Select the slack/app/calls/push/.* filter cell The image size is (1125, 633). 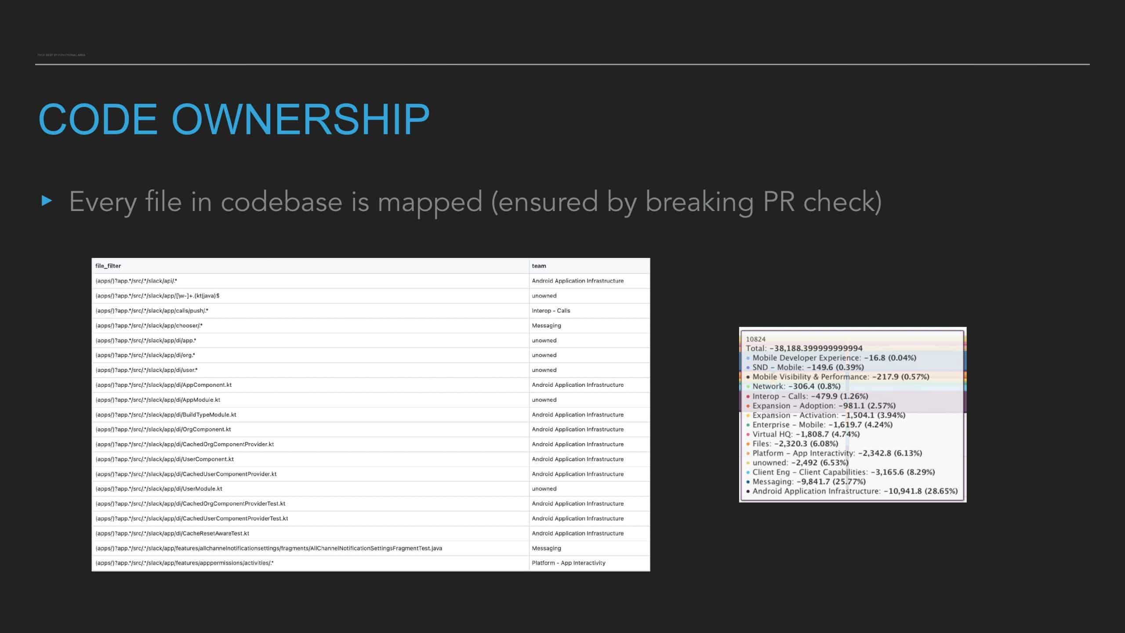click(310, 311)
